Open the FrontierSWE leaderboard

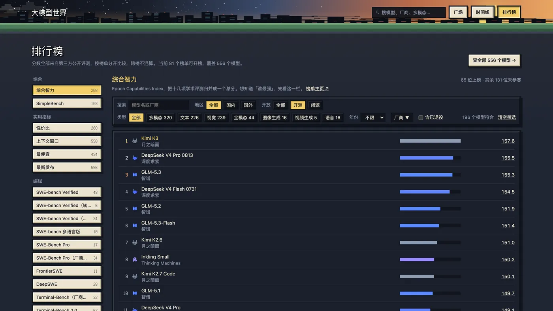(67, 271)
